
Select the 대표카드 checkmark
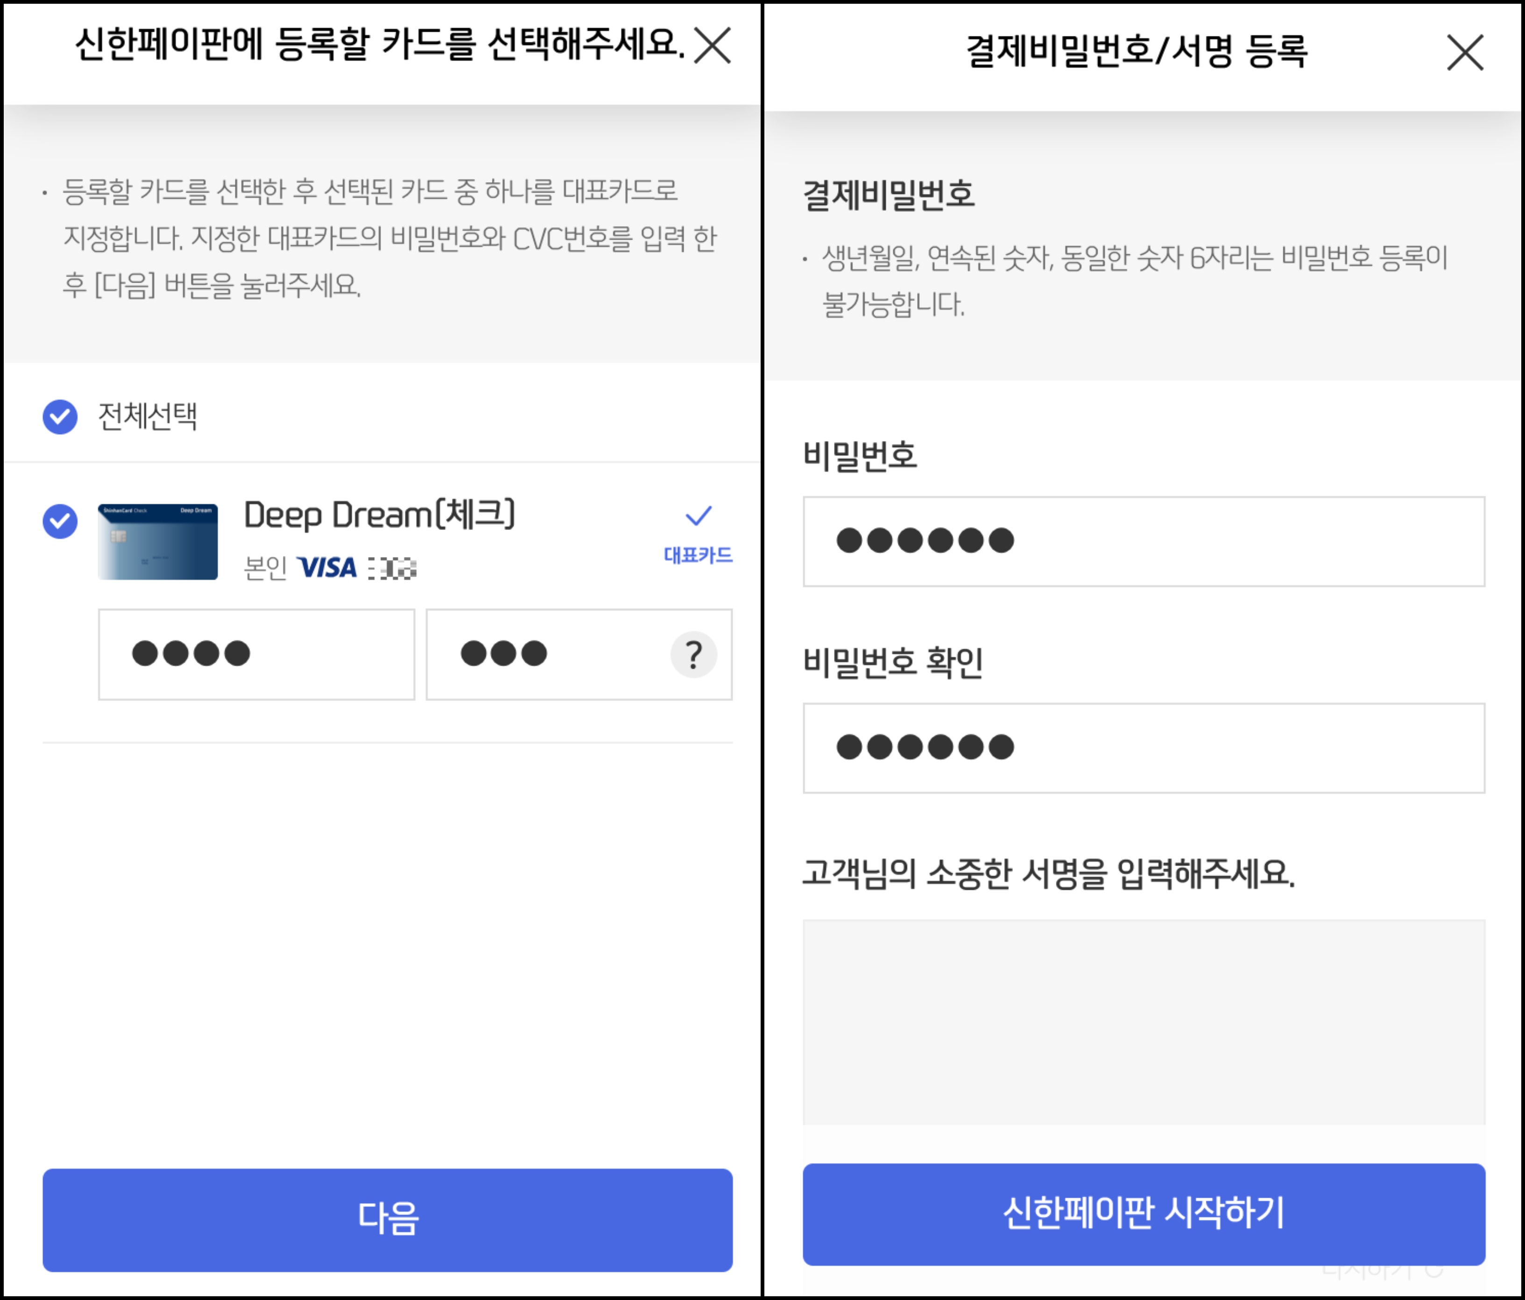698,515
